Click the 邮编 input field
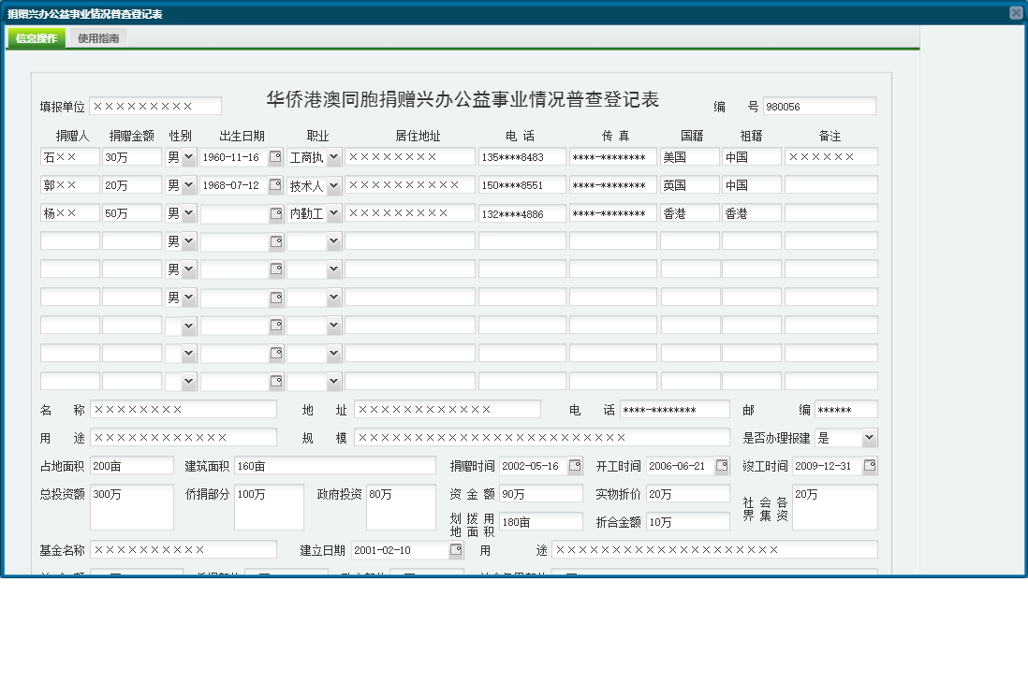 point(845,410)
